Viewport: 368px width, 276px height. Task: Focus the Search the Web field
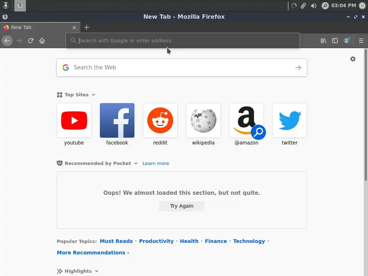pyautogui.click(x=181, y=68)
